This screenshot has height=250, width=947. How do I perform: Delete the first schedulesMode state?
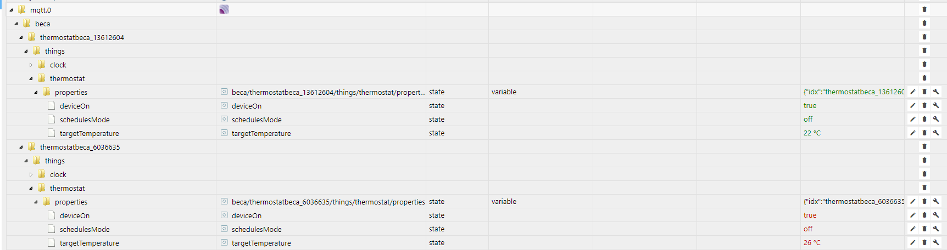coord(924,119)
